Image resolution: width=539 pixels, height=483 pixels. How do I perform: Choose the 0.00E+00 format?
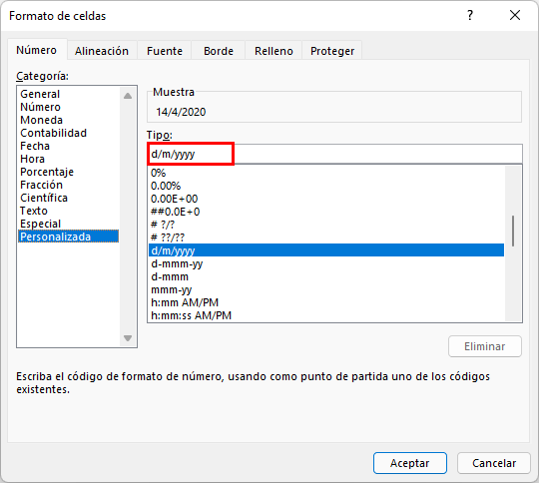click(326, 199)
